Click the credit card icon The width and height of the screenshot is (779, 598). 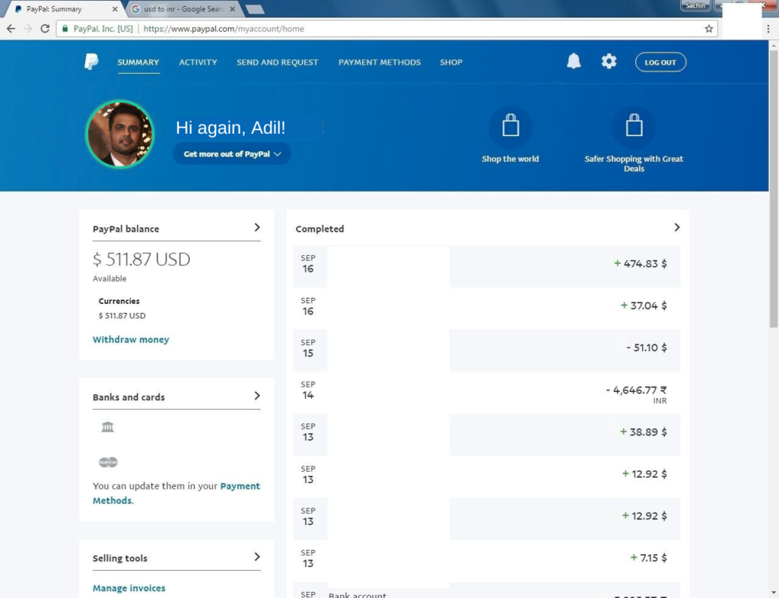coord(108,462)
